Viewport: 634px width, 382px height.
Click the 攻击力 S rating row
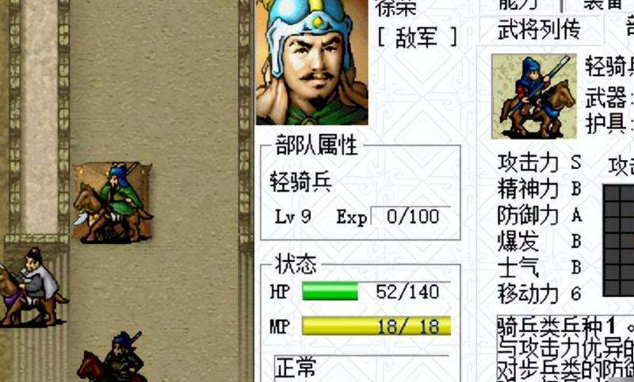pos(540,162)
